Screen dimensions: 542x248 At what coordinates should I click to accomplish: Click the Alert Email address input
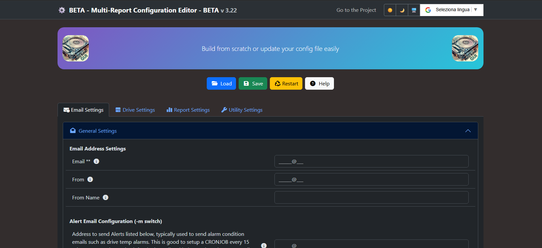tap(371, 244)
